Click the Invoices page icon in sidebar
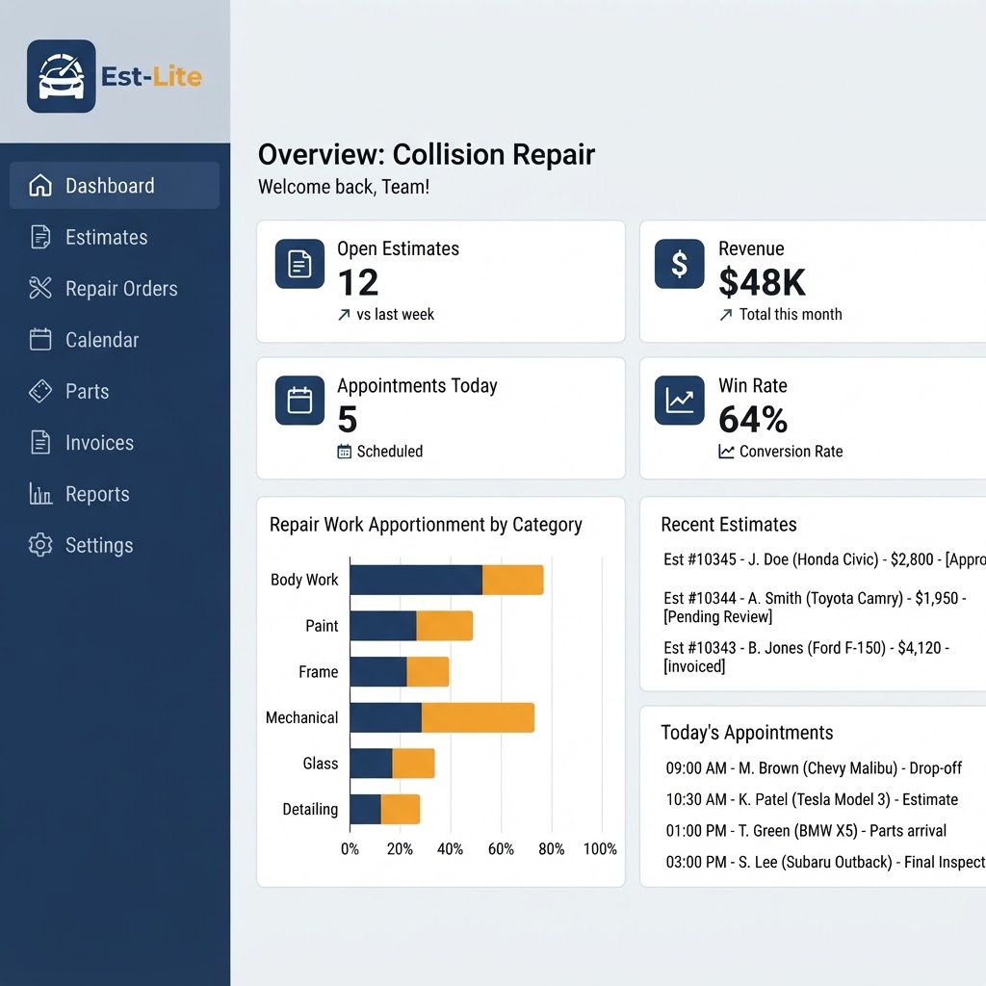Image resolution: width=986 pixels, height=986 pixels. [x=40, y=443]
